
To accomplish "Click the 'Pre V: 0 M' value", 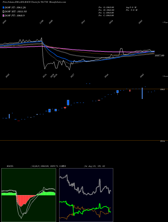I will coord(132,10).
